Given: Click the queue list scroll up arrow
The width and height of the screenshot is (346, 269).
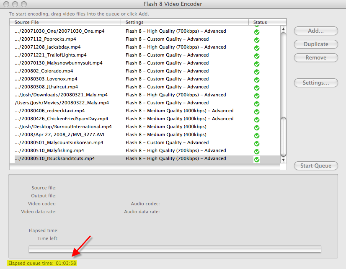Looking at the screenshot, I should point(283,29).
